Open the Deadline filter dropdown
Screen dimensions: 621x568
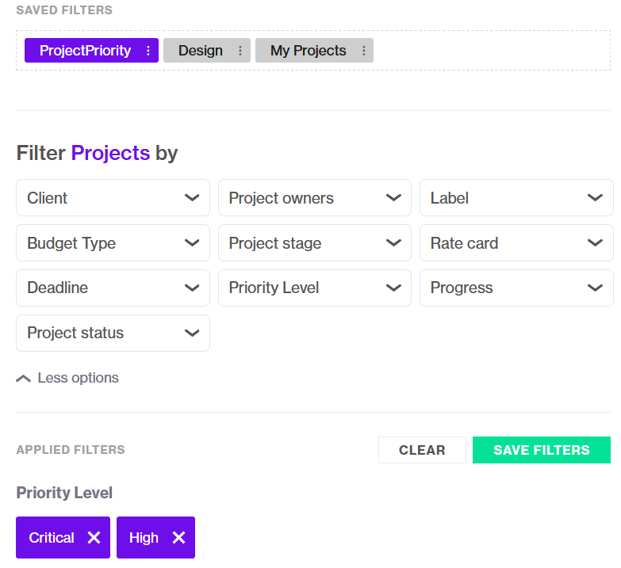(113, 288)
